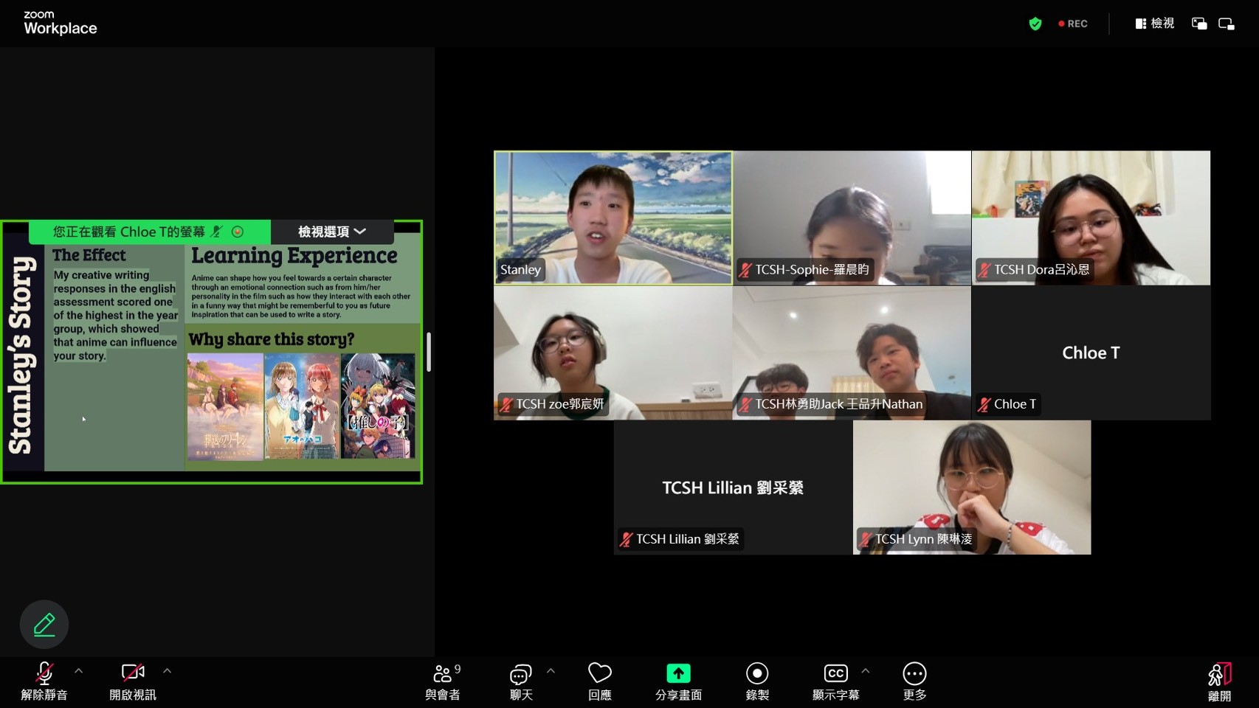This screenshot has width=1259, height=708.
Task: Expand the chat options arrow
Action: click(551, 671)
